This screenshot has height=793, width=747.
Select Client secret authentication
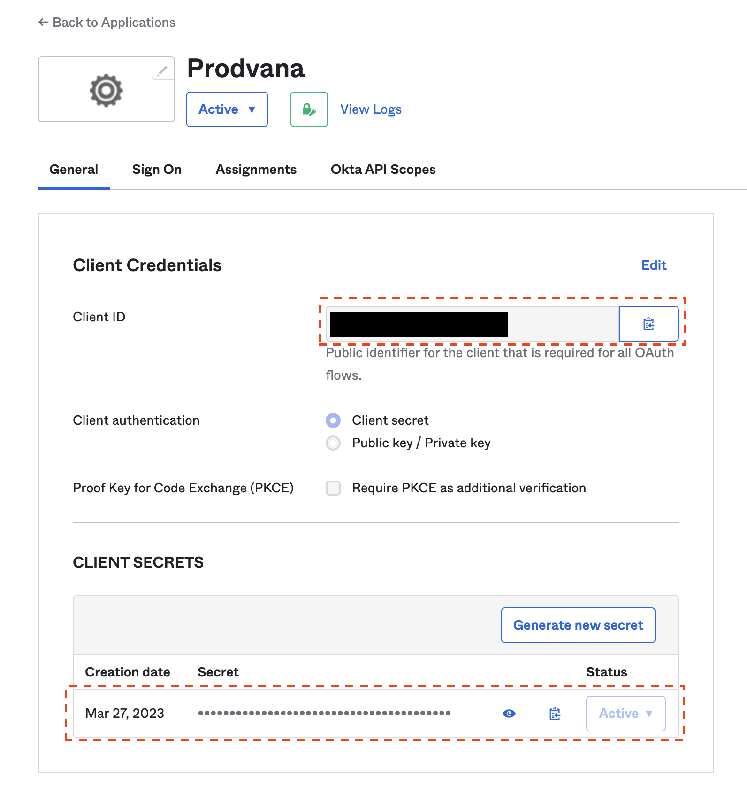[333, 420]
